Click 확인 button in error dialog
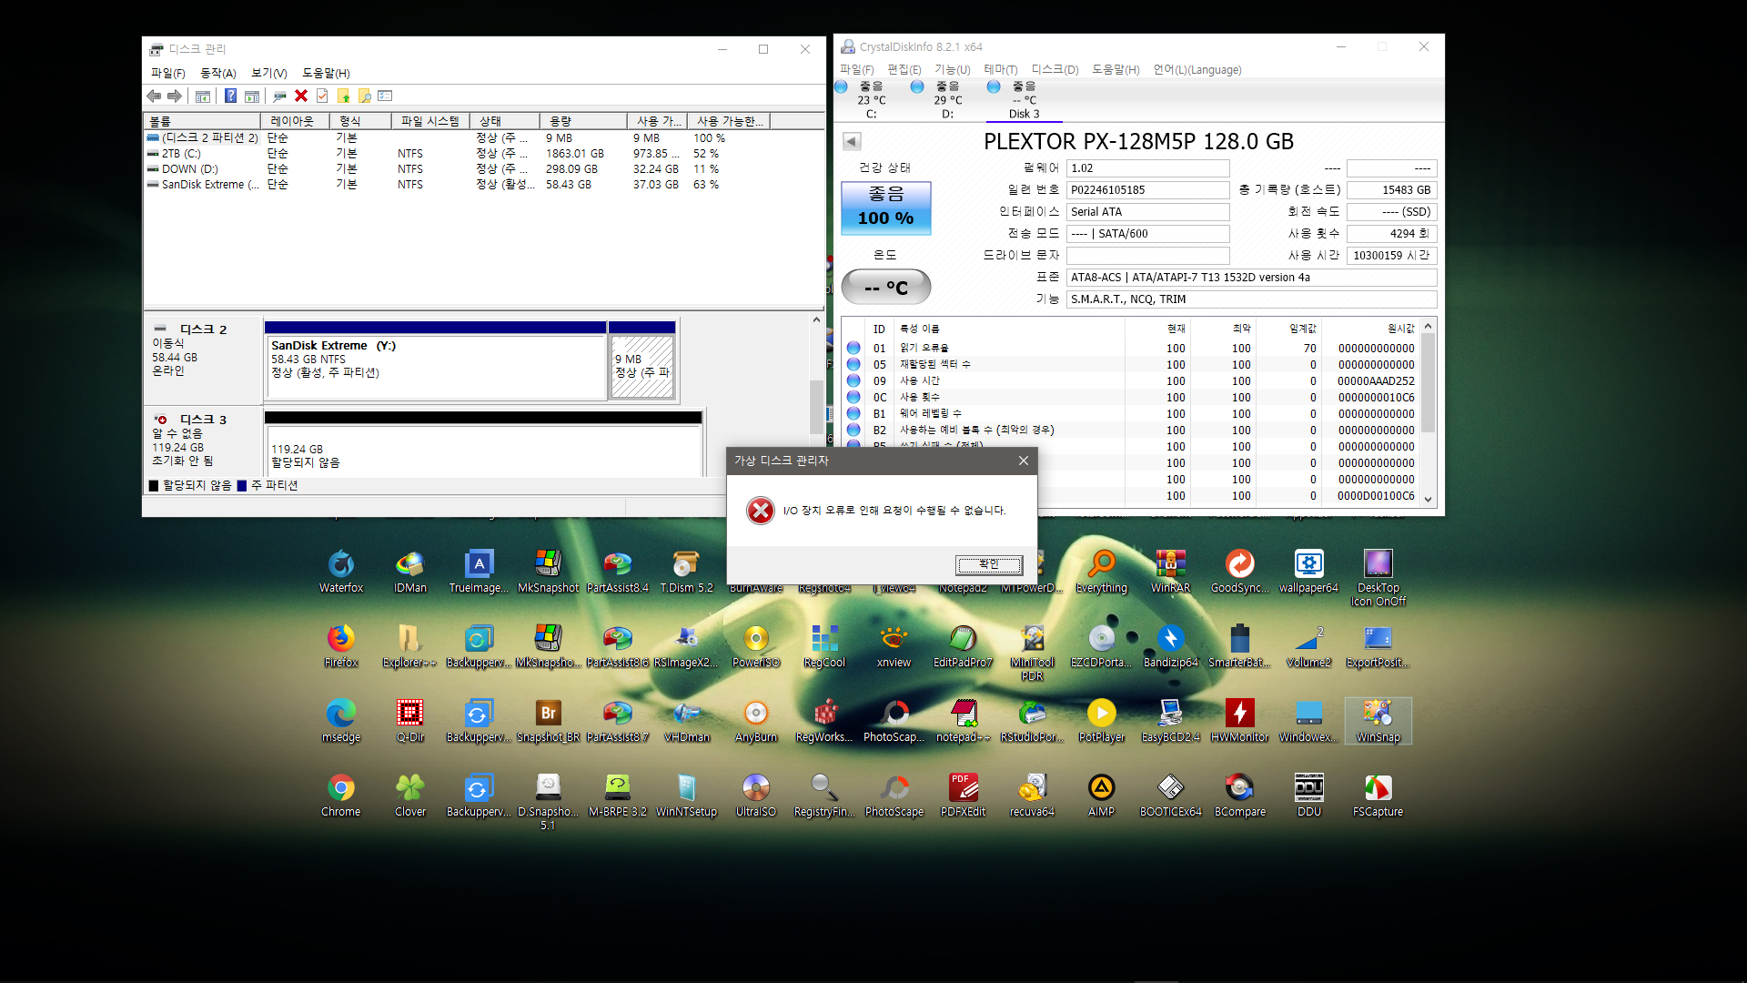Screen dimensions: 1747x983 (989, 564)
